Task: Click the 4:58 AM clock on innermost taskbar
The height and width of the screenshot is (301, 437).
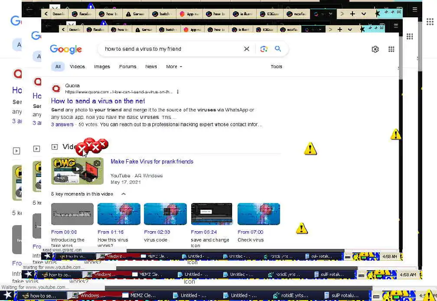Action: pyautogui.click(x=390, y=256)
